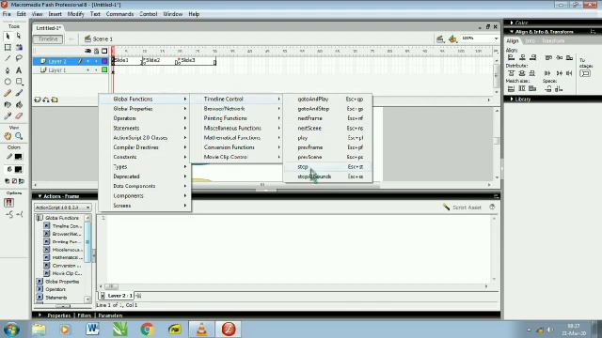
Task: Open Google Chrome from the taskbar
Action: pyautogui.click(x=147, y=330)
